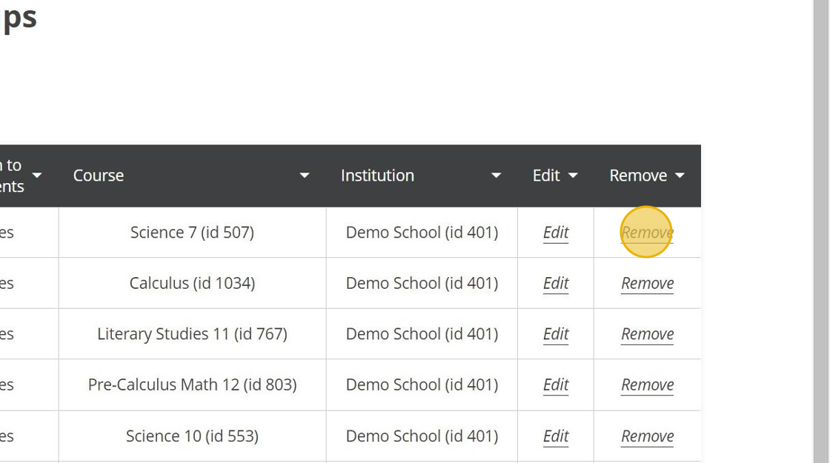
Task: Edit the Science 7 course row
Action: (556, 233)
